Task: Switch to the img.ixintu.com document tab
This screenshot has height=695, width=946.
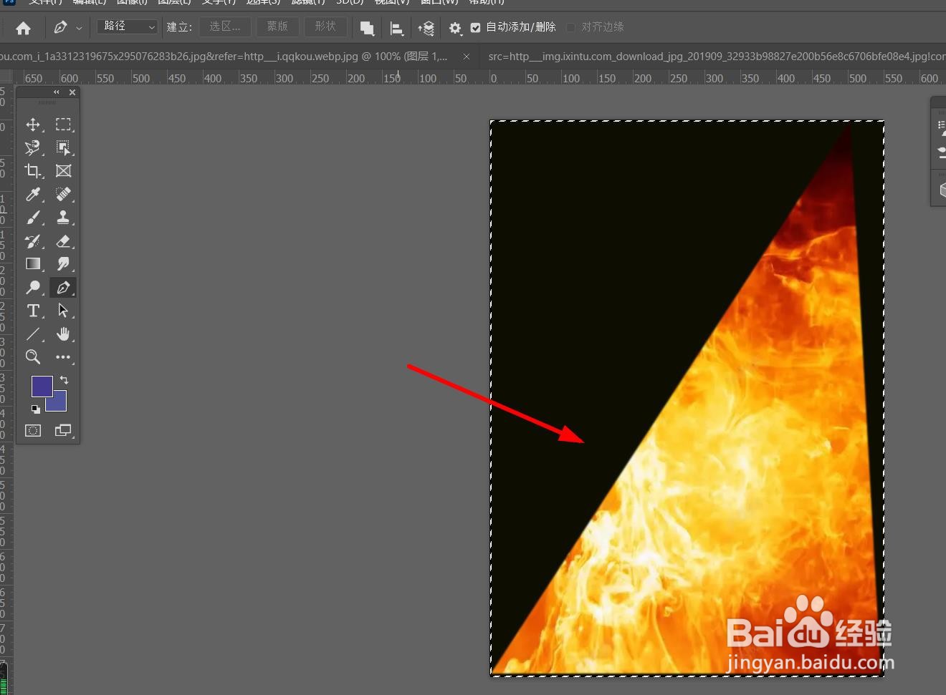Action: pyautogui.click(x=717, y=56)
